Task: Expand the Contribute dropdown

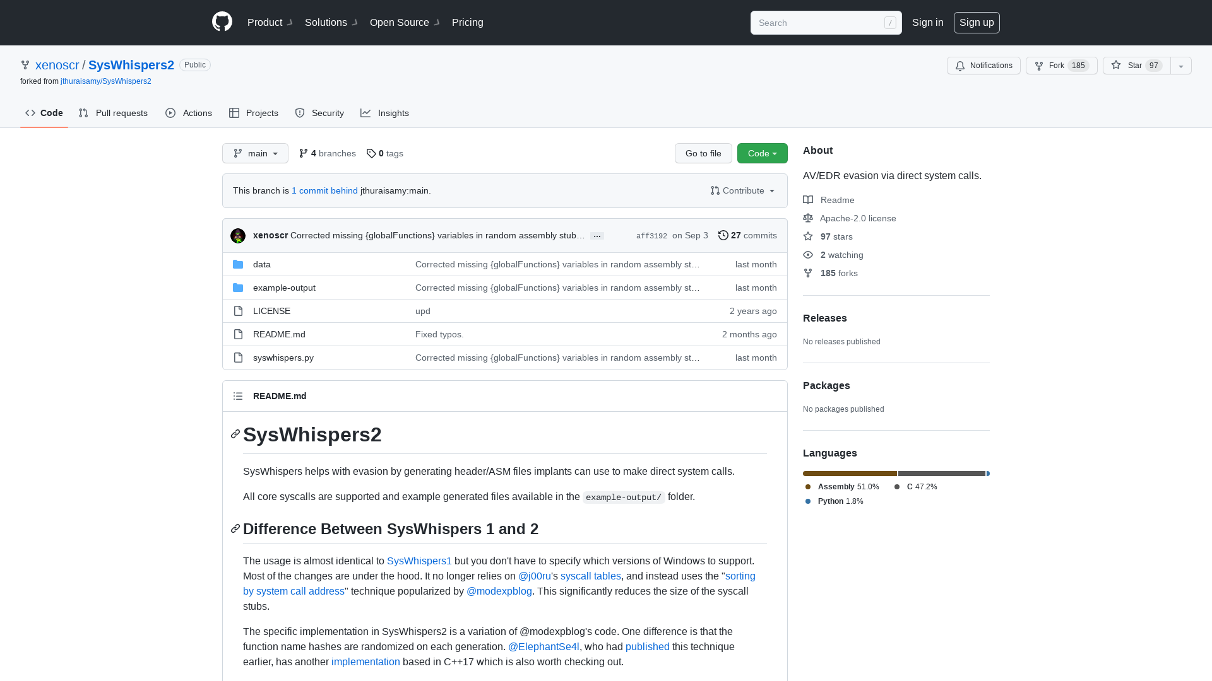Action: pyautogui.click(x=742, y=190)
